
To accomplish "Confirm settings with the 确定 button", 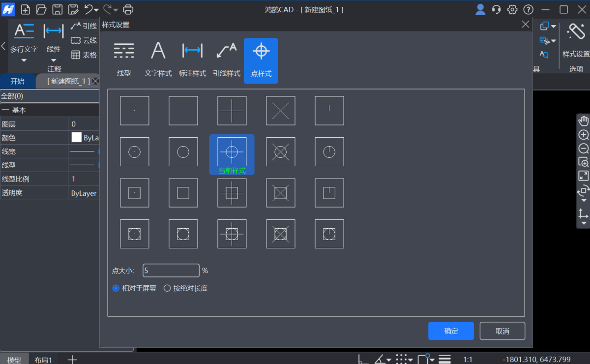I will tap(450, 331).
